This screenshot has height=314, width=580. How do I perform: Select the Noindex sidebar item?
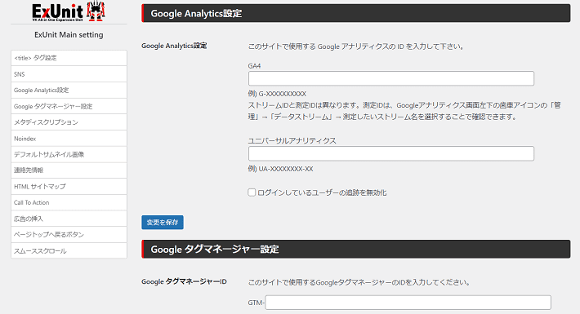tap(69, 139)
